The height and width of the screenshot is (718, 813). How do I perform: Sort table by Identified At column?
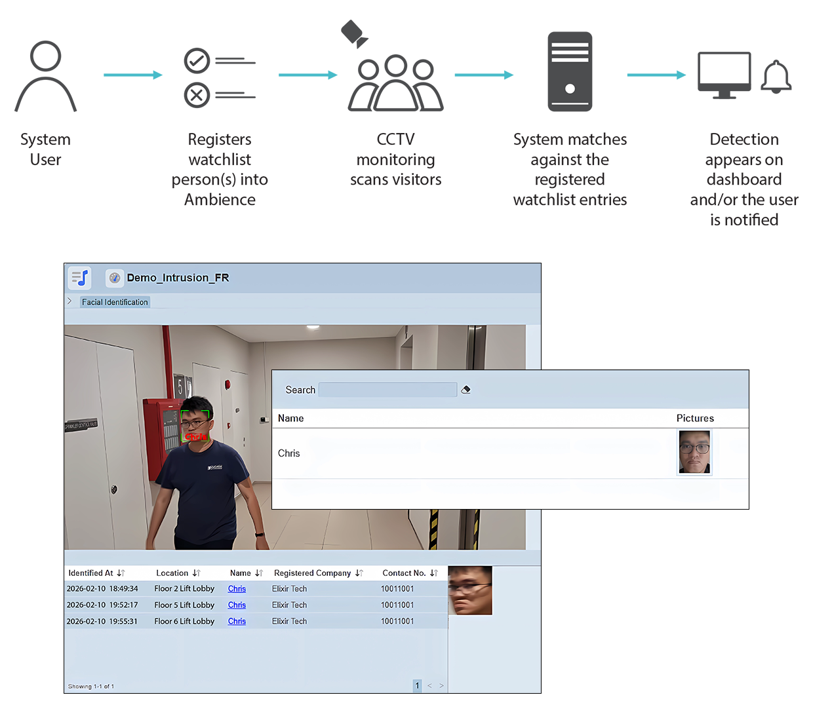point(121,573)
